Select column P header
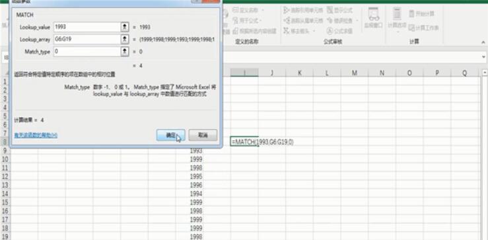 click(437, 73)
